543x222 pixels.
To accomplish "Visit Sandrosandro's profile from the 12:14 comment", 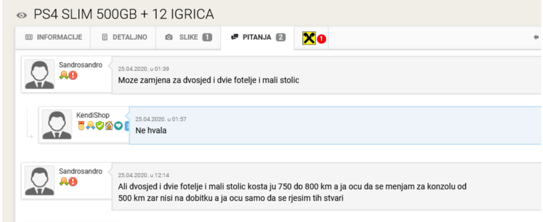I will pyautogui.click(x=80, y=171).
